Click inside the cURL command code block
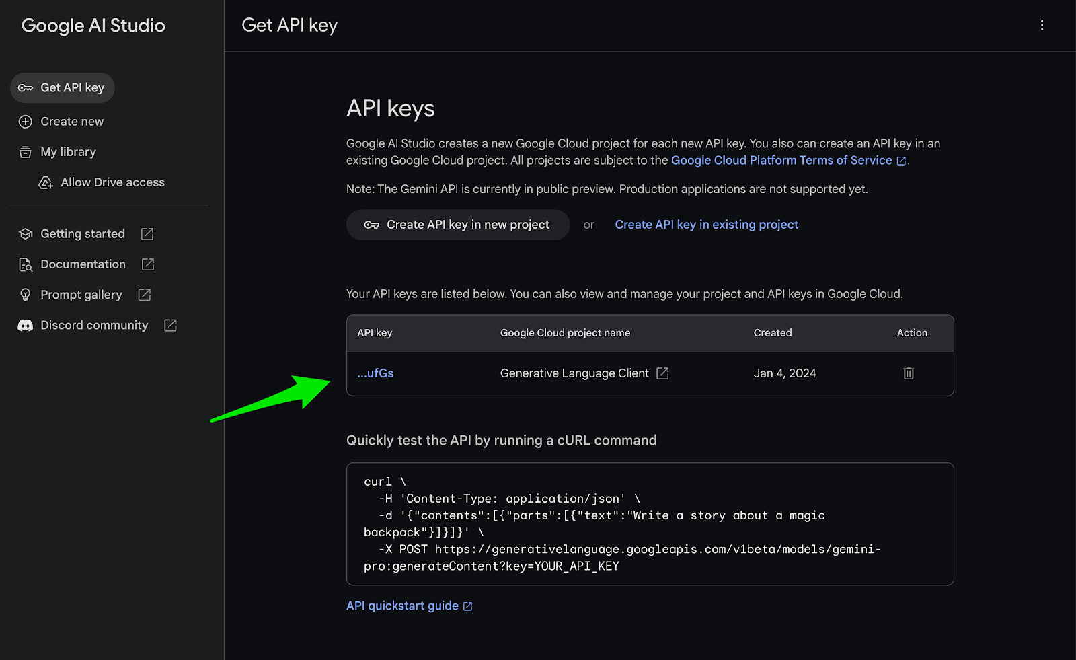1076x660 pixels. tap(650, 524)
